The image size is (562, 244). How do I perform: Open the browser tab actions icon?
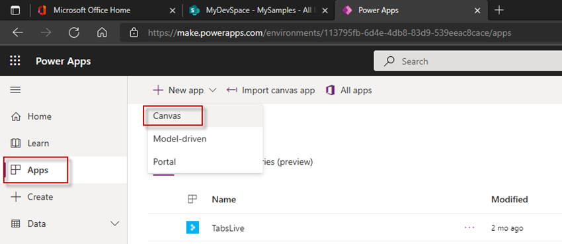click(x=15, y=11)
